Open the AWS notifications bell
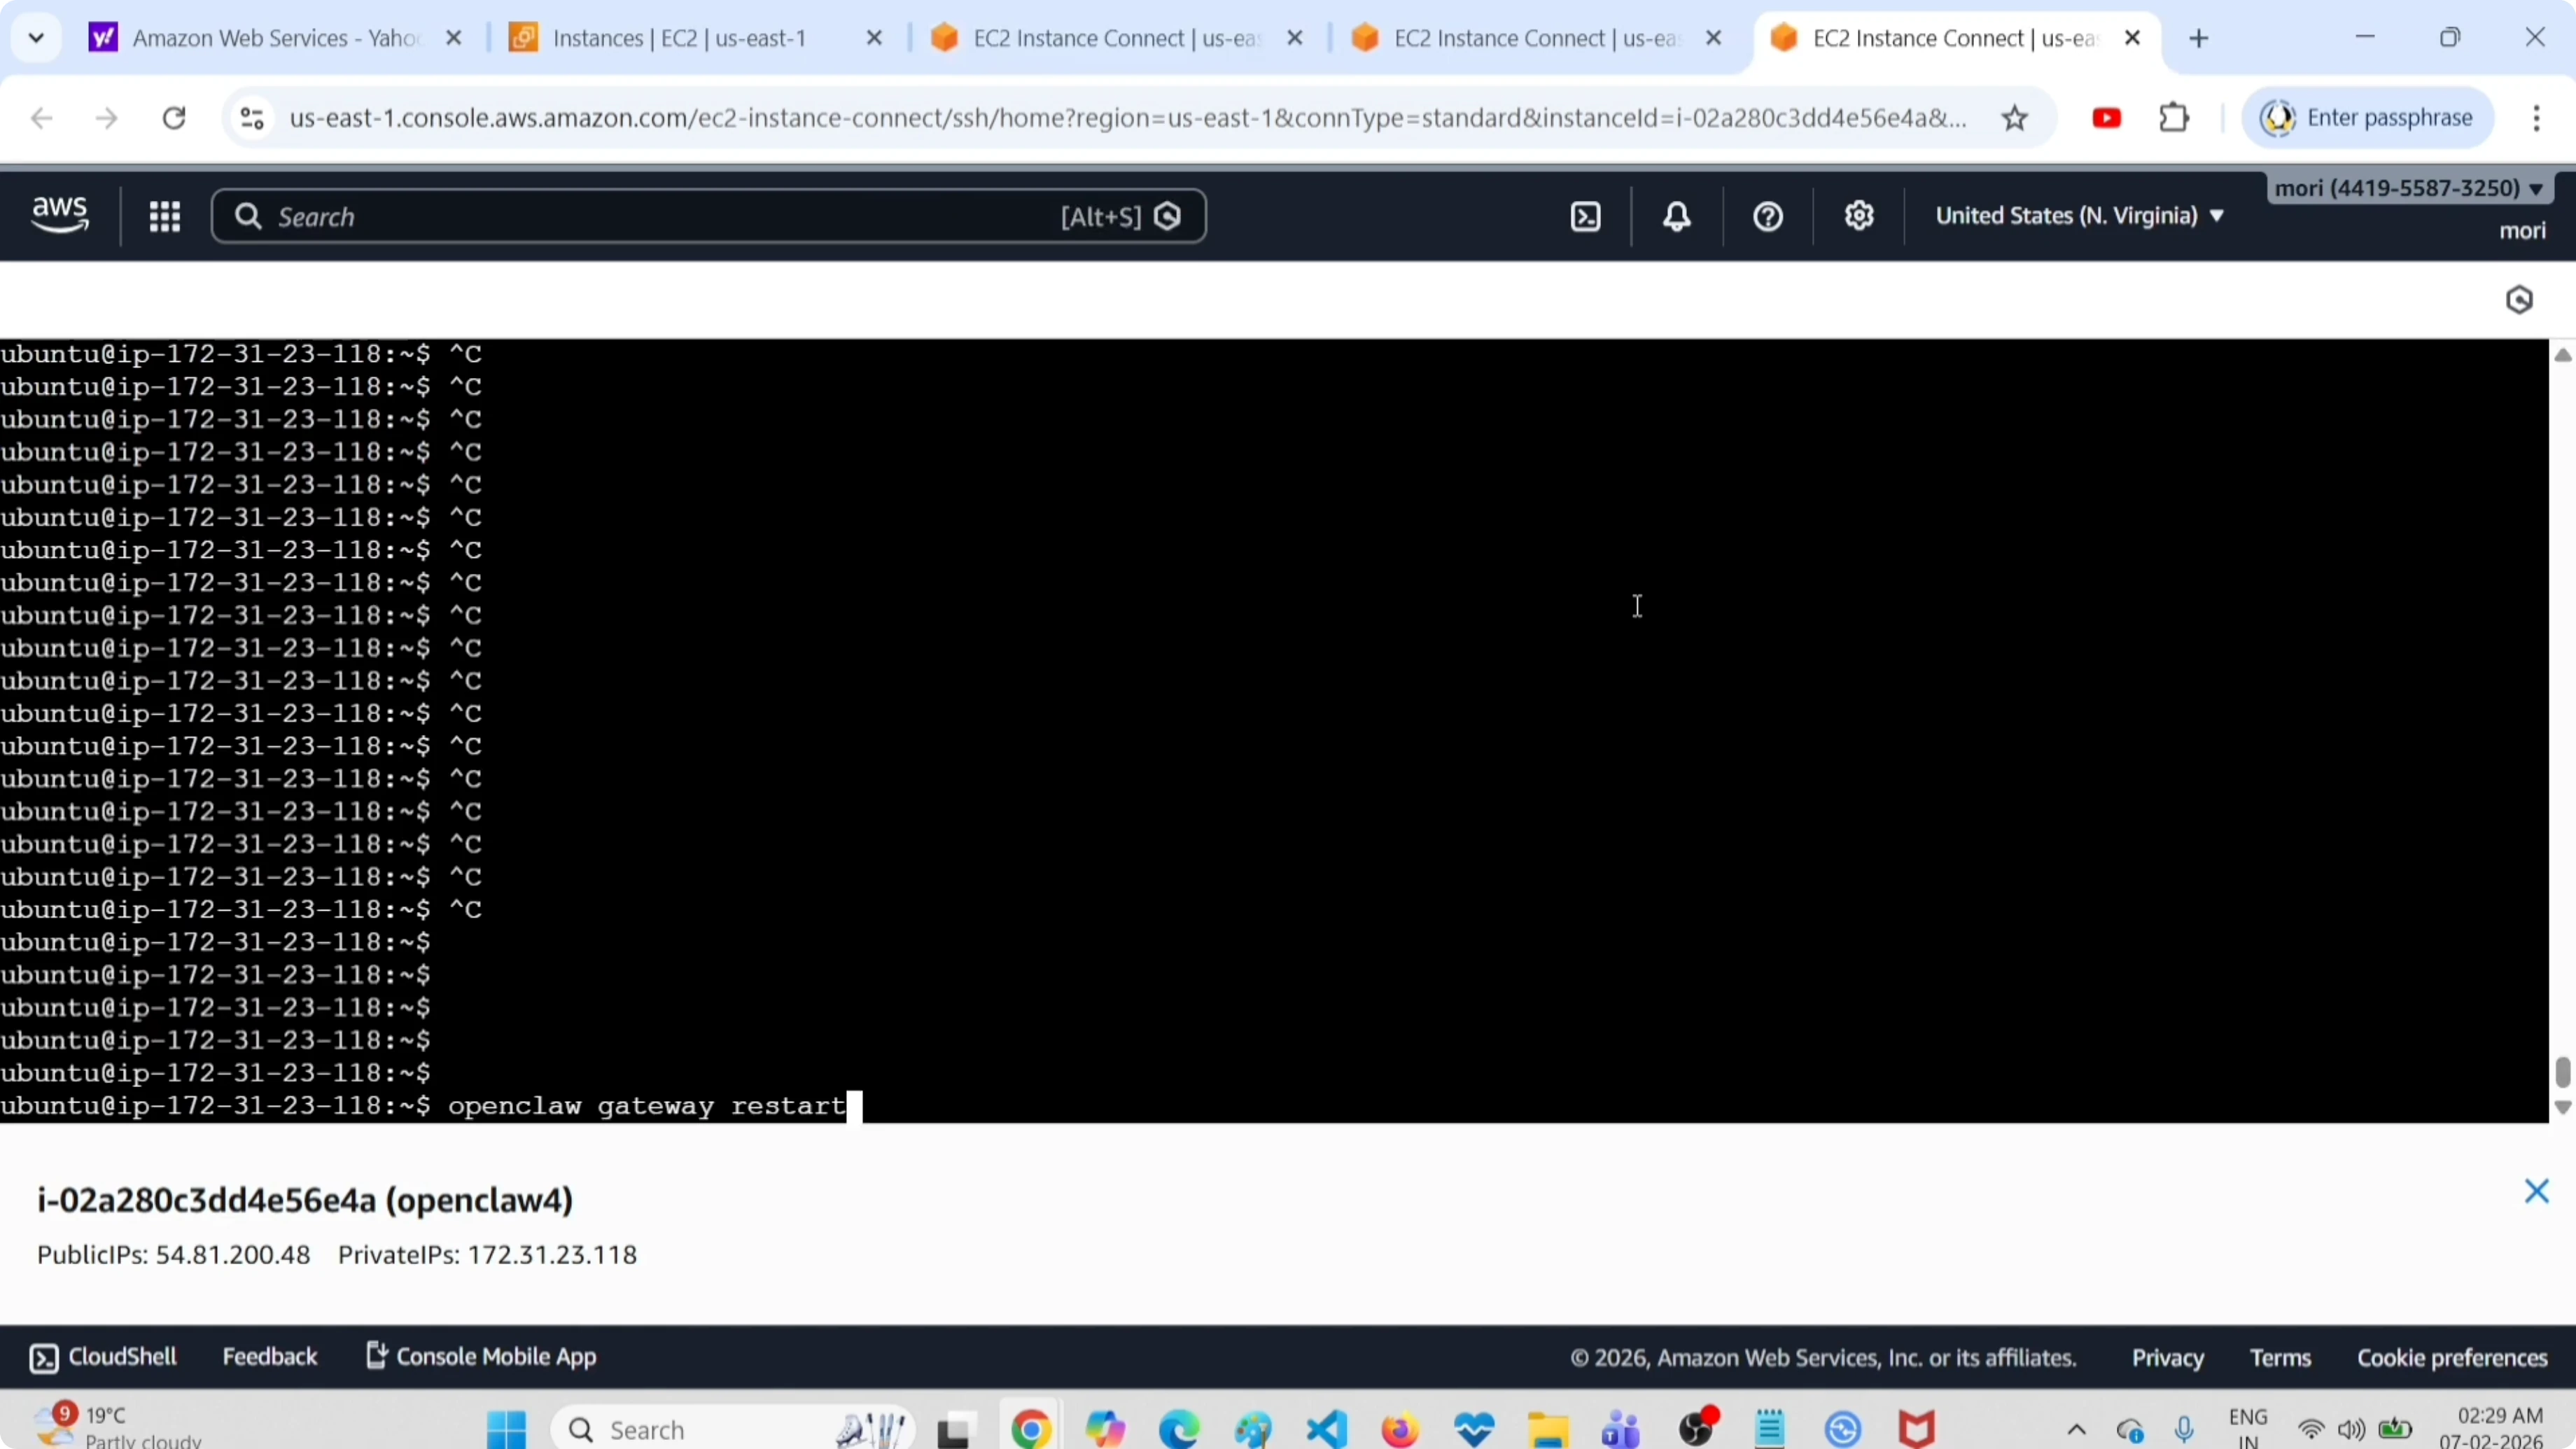Screen dimensions: 2576x1449 click(x=1677, y=216)
